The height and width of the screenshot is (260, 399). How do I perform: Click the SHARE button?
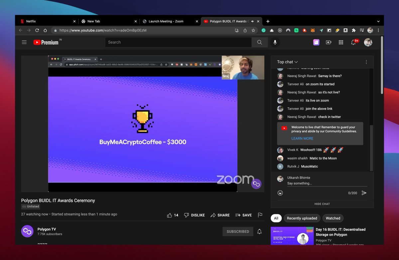point(220,215)
